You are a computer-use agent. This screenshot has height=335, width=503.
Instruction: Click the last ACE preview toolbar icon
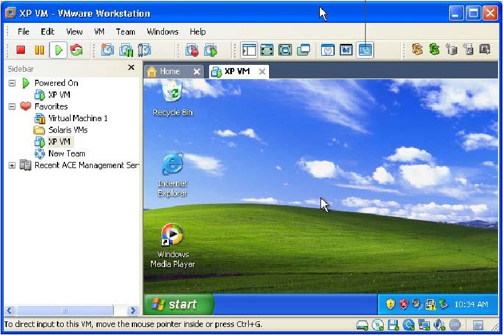[x=484, y=49]
